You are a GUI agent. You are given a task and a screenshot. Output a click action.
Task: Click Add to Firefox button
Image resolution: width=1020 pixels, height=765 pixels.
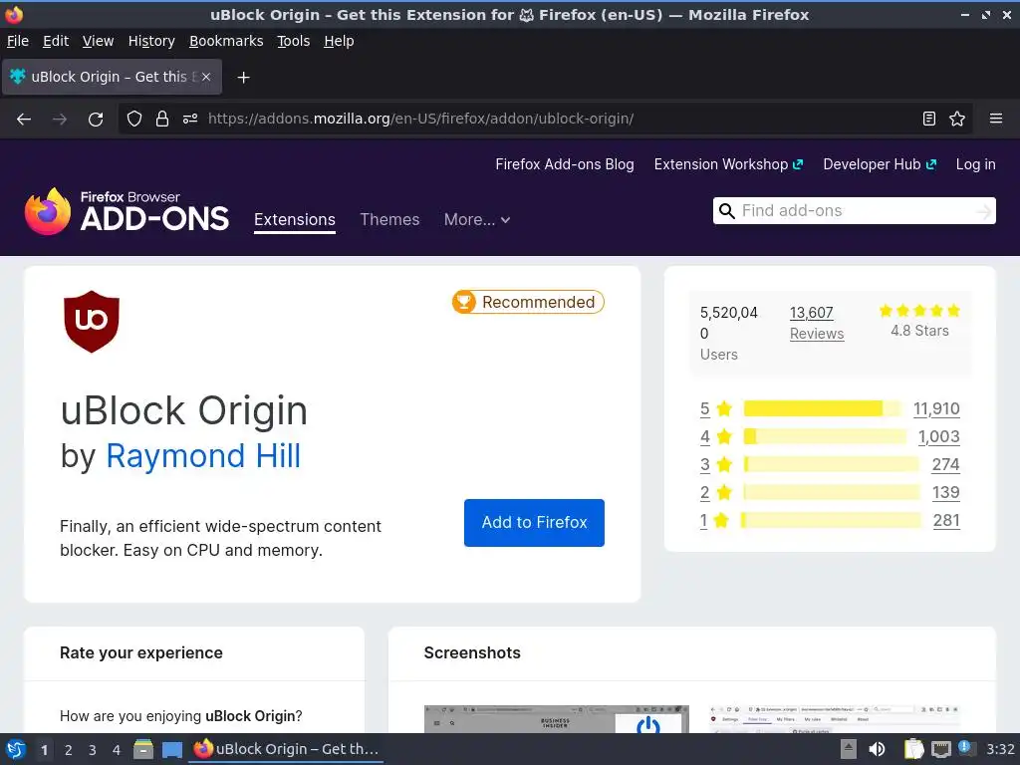point(534,522)
